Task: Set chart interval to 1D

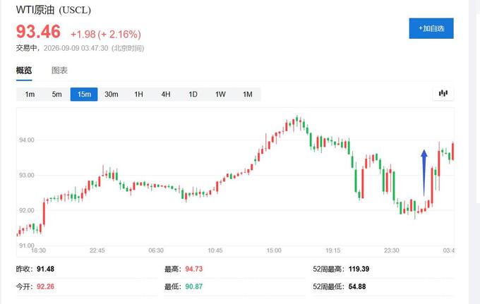Action: pyautogui.click(x=193, y=95)
